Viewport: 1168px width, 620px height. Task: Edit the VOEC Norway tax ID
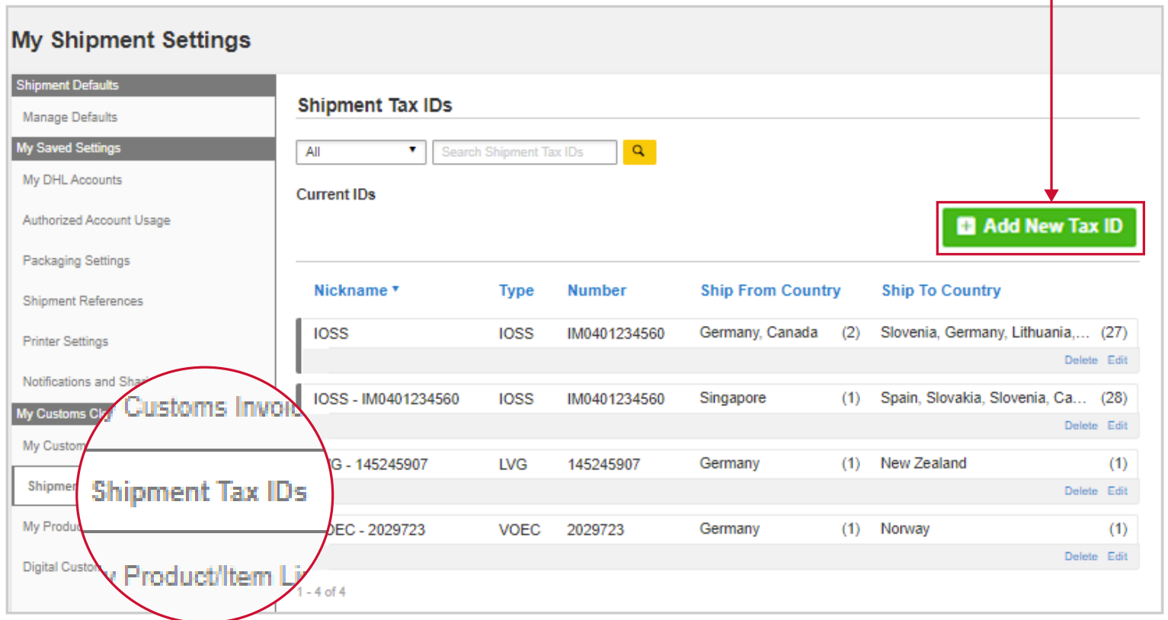click(x=1117, y=557)
